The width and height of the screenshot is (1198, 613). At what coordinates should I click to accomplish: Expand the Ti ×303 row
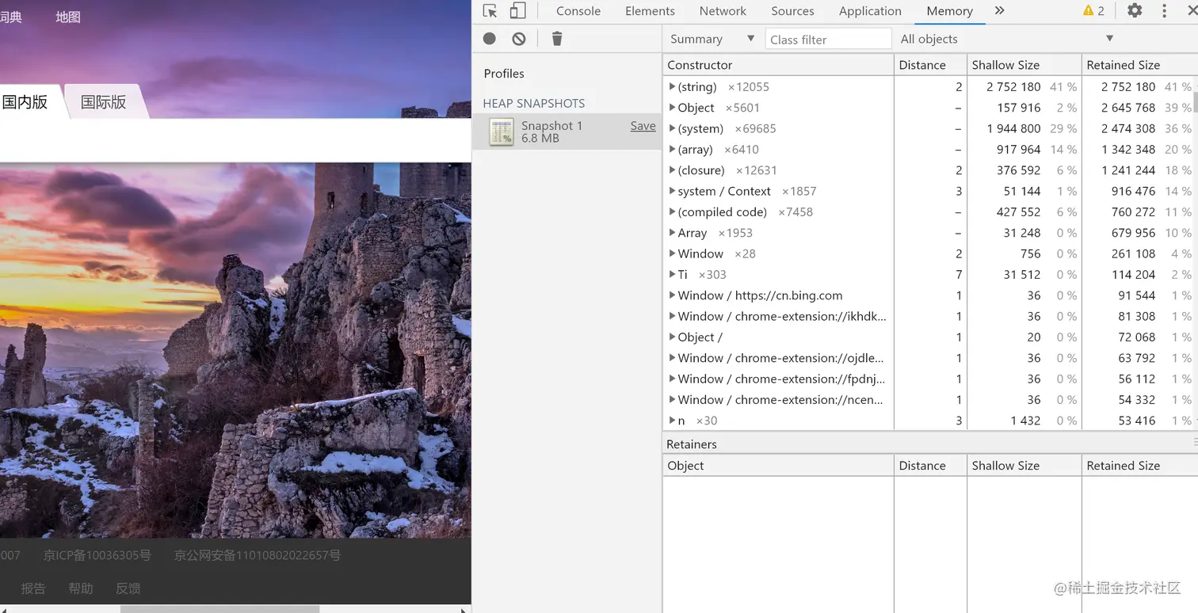pyautogui.click(x=672, y=275)
